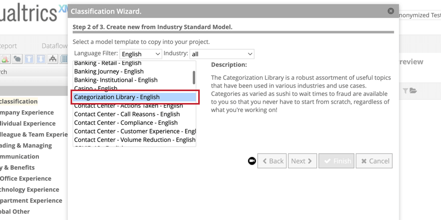This screenshot has width=441, height=220.
Task: Open the Language Filter dropdown
Action: [141, 54]
